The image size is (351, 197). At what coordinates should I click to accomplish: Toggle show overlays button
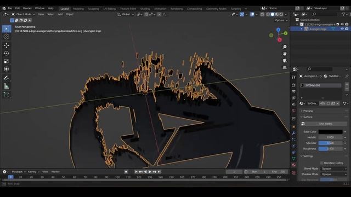point(252,14)
